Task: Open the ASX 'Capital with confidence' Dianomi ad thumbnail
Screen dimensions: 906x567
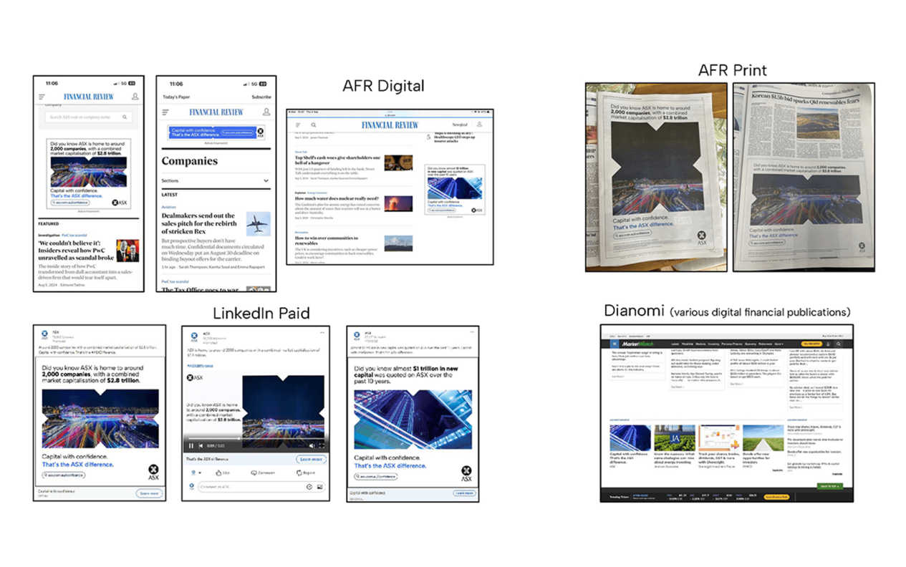Action: (x=630, y=437)
